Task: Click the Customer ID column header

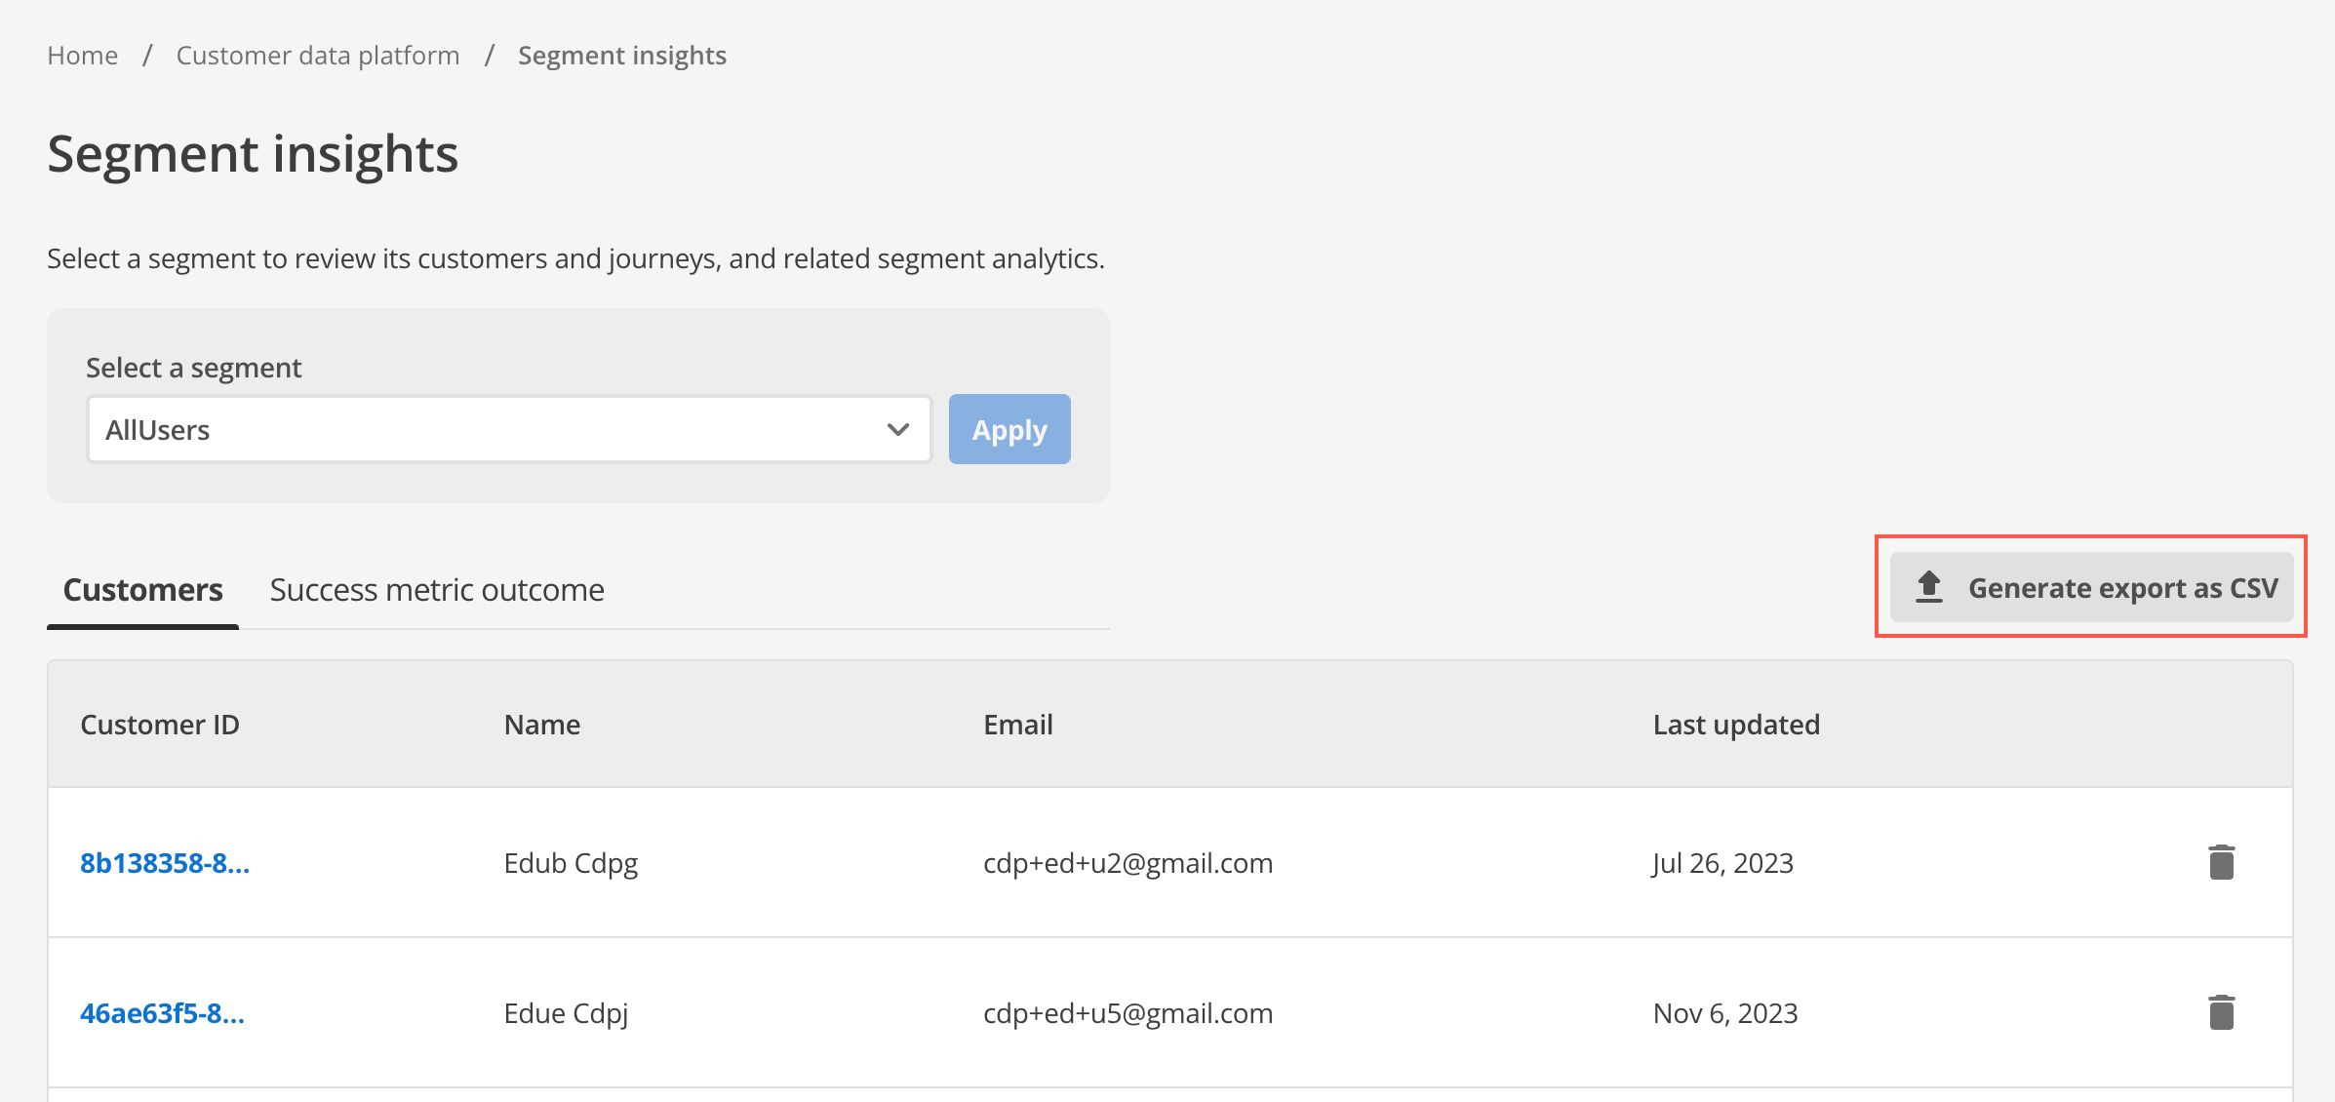Action: click(x=160, y=725)
